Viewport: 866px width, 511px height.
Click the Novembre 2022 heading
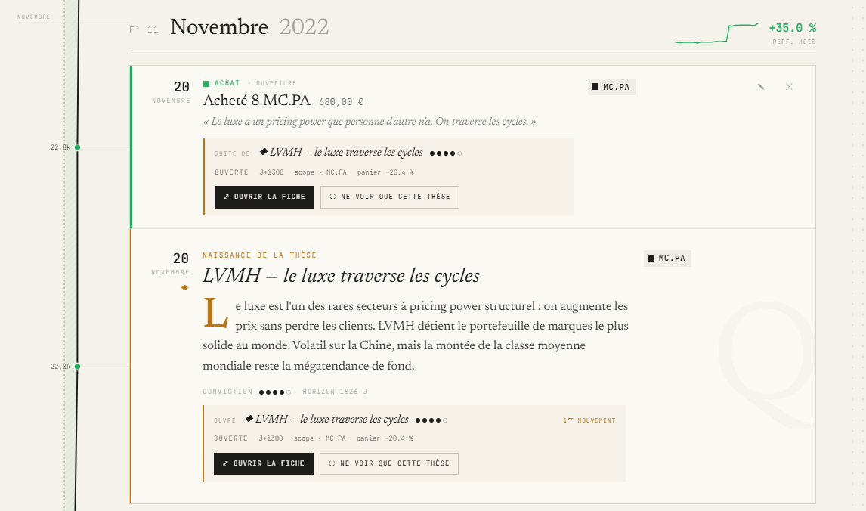[249, 26]
